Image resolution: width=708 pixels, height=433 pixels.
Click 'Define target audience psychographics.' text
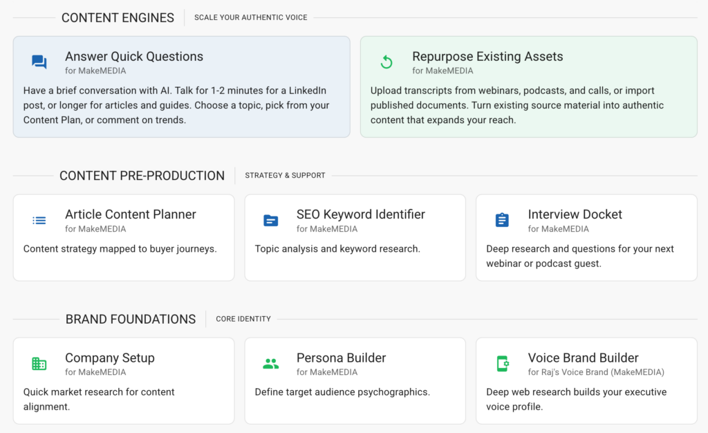tap(342, 392)
